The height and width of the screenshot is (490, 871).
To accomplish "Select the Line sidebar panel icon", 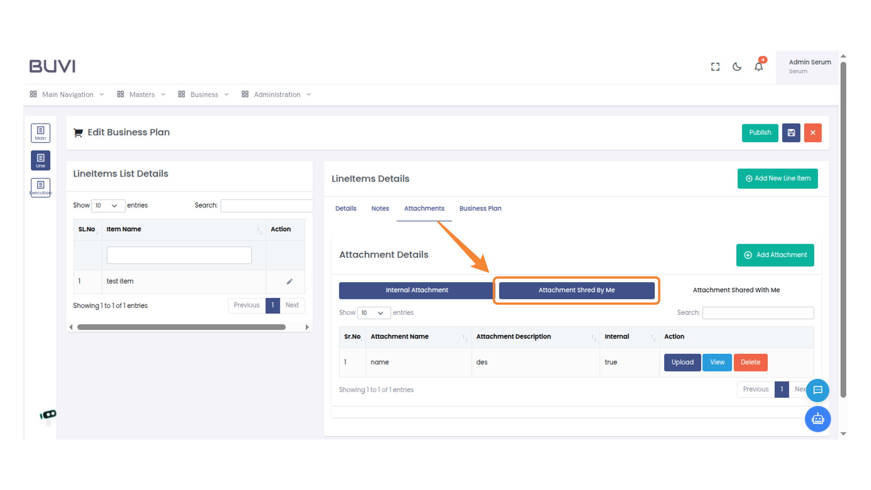I will pos(40,160).
